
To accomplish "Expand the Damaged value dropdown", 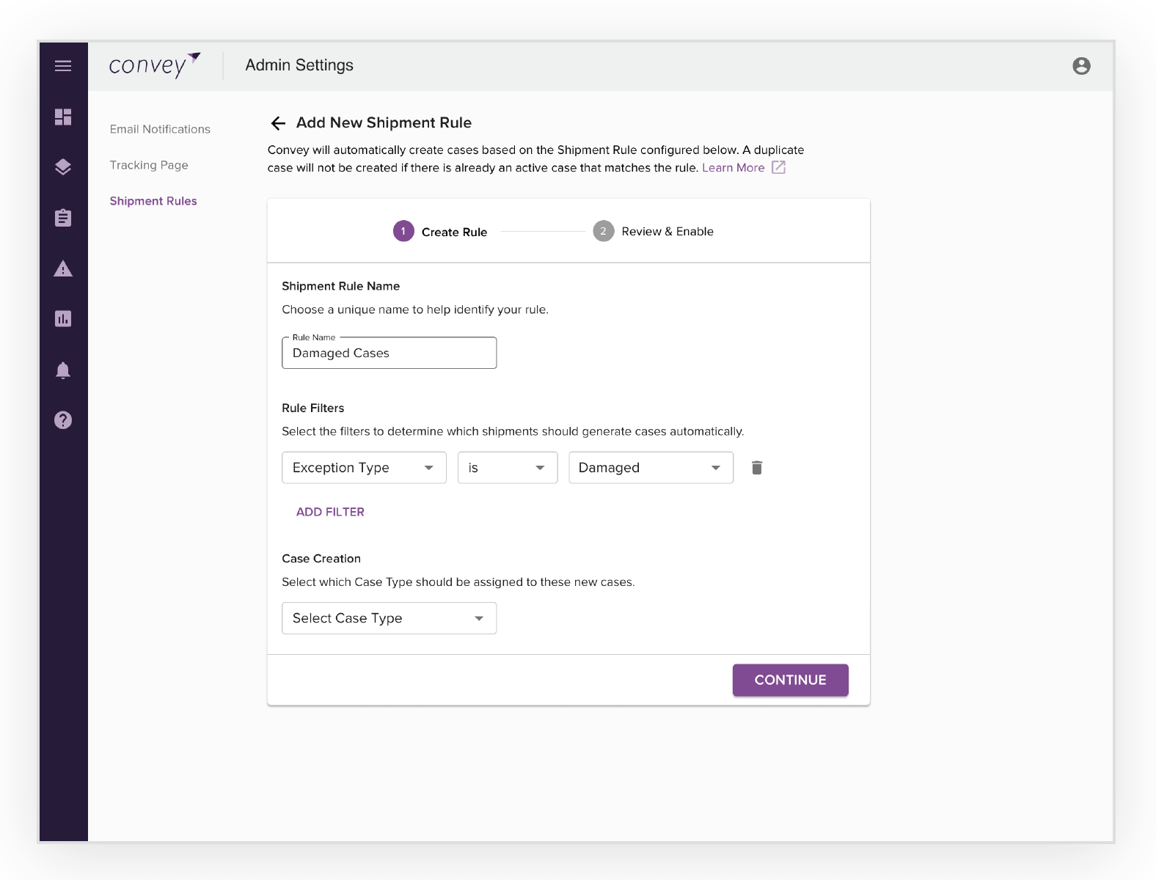I will [x=651, y=468].
